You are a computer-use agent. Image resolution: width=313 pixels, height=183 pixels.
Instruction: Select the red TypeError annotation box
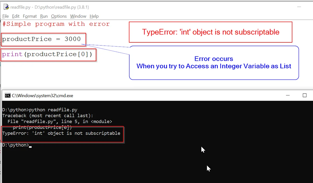[210, 32]
